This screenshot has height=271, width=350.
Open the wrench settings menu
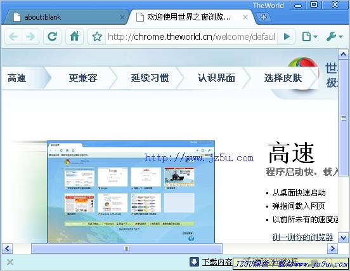click(334, 36)
